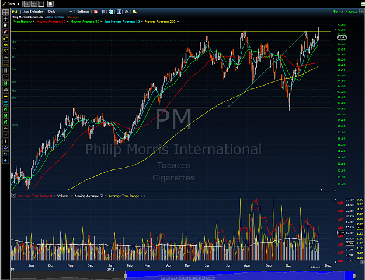Open chart Settings

[83, 12]
